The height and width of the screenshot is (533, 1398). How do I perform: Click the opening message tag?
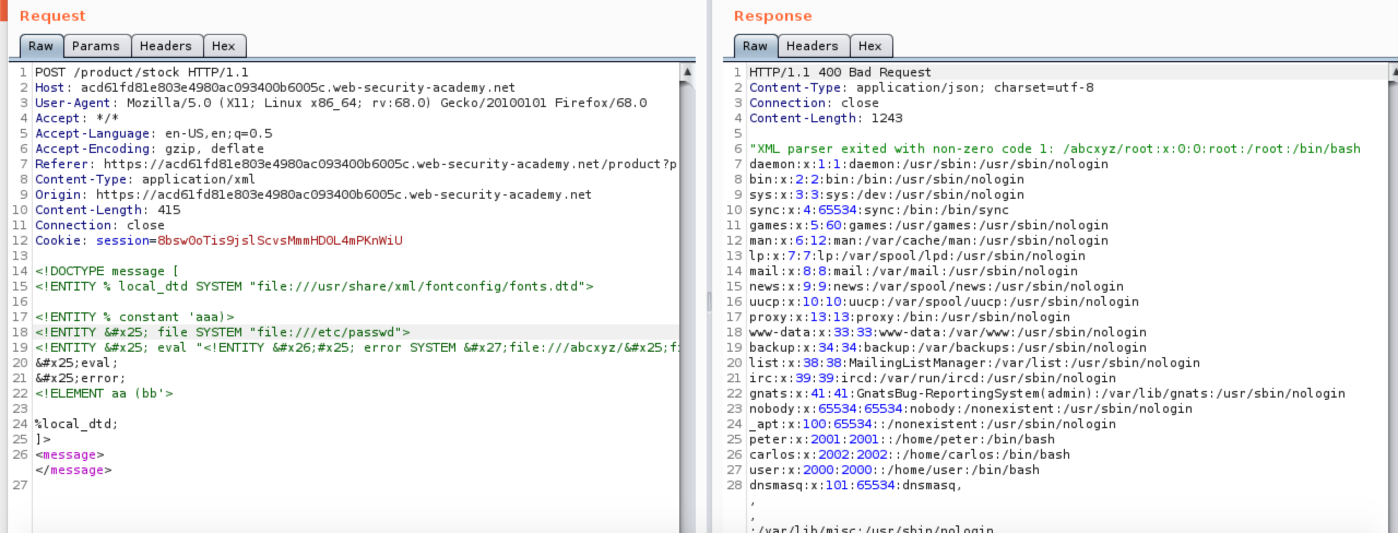tap(70, 454)
